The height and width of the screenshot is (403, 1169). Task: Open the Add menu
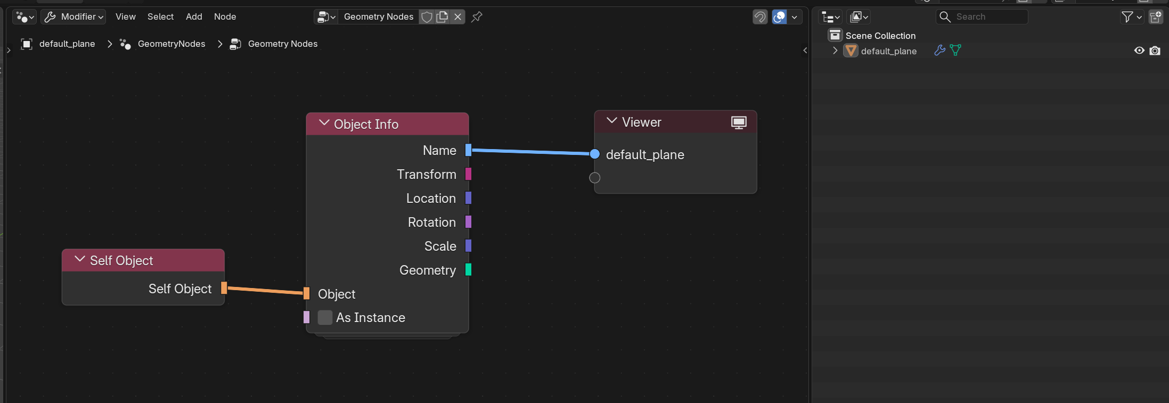(x=194, y=17)
